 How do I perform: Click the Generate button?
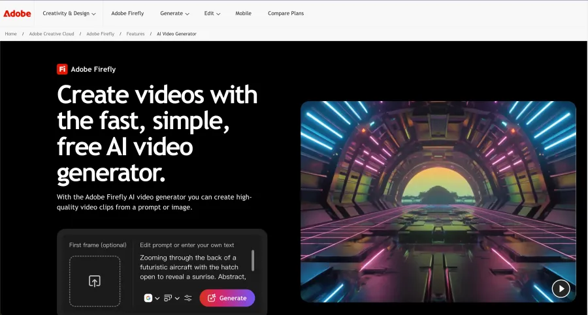click(227, 298)
